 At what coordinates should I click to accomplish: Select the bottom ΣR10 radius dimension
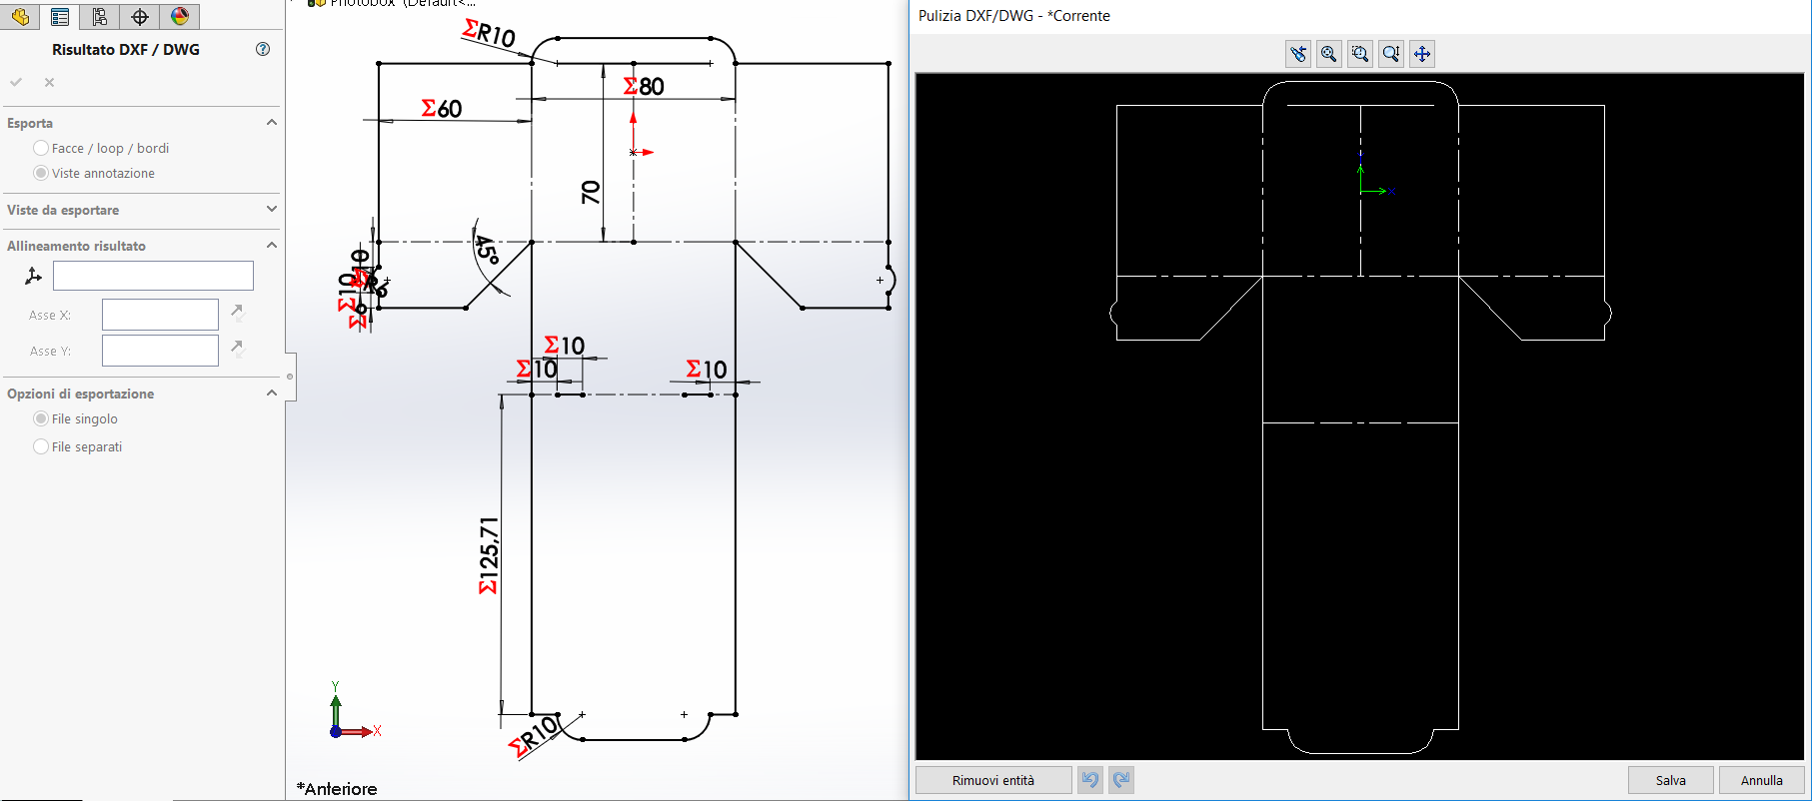[x=534, y=737]
